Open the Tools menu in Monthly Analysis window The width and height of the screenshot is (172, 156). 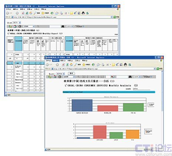coord(77,61)
